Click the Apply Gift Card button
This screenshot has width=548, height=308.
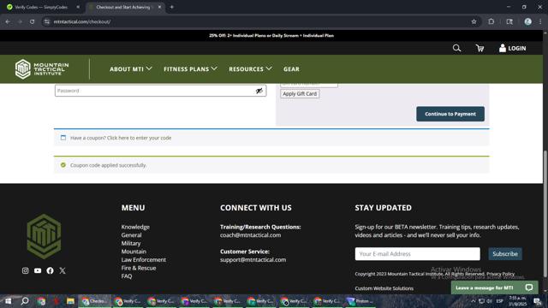tap(300, 93)
